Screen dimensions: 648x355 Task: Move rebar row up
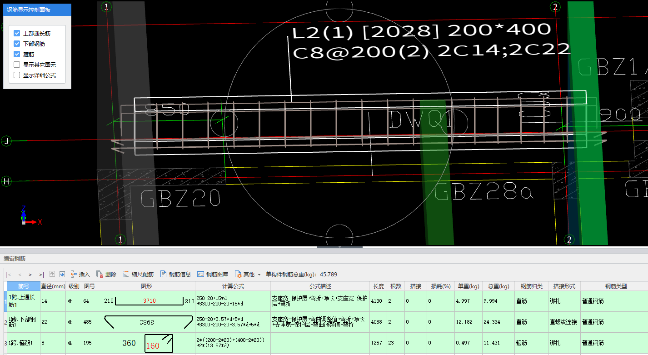tap(52, 274)
